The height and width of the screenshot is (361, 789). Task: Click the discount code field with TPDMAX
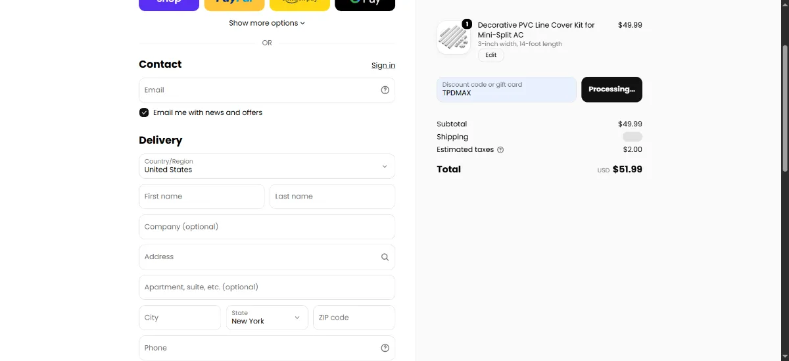click(x=506, y=89)
